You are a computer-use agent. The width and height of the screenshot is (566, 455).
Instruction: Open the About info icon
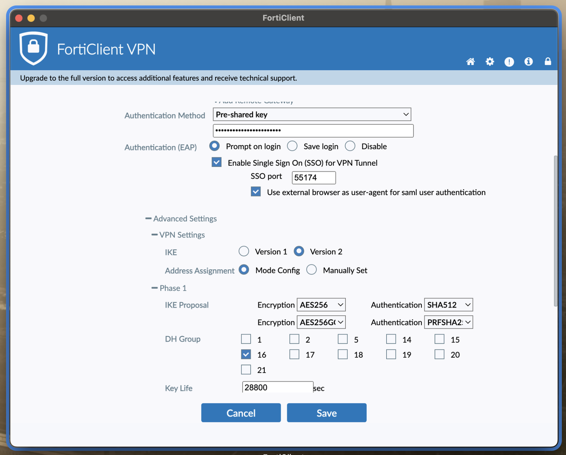[528, 61]
